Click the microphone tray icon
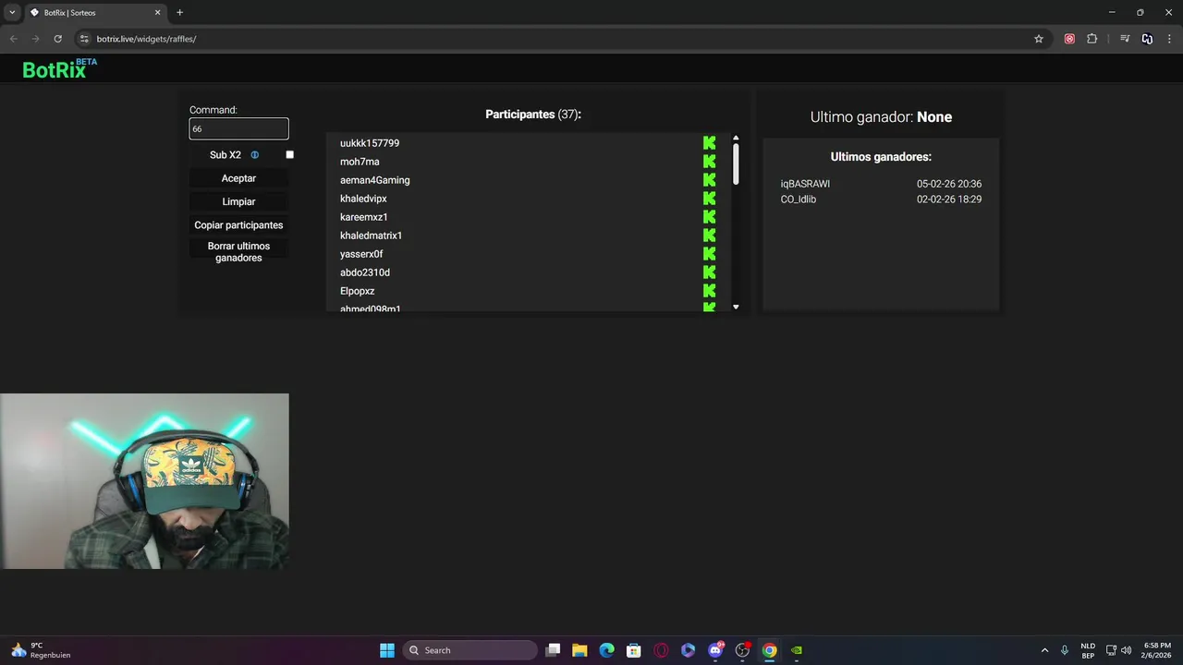 coord(1065,650)
